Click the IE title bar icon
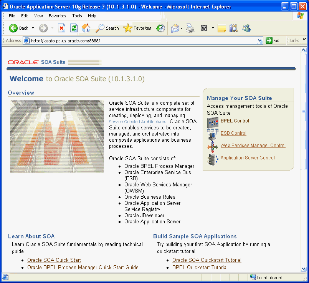Image resolution: width=309 pixels, height=283 pixels. click(x=5, y=6)
